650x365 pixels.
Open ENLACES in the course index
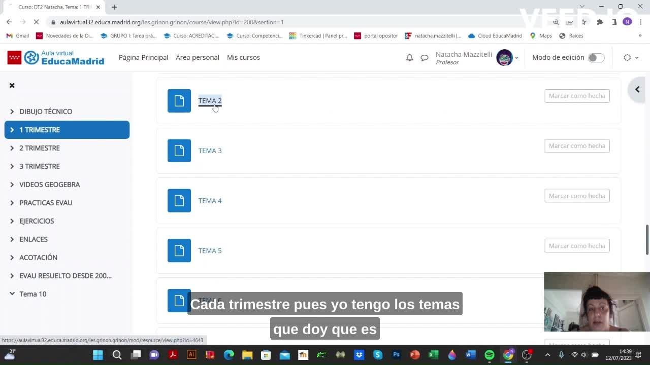[34, 239]
